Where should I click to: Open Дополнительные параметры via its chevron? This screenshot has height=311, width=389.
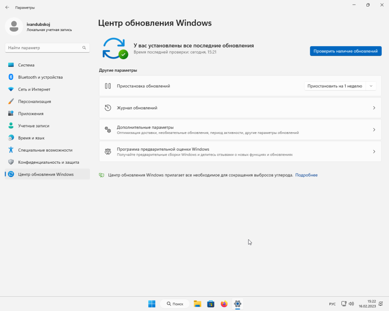[x=374, y=130]
